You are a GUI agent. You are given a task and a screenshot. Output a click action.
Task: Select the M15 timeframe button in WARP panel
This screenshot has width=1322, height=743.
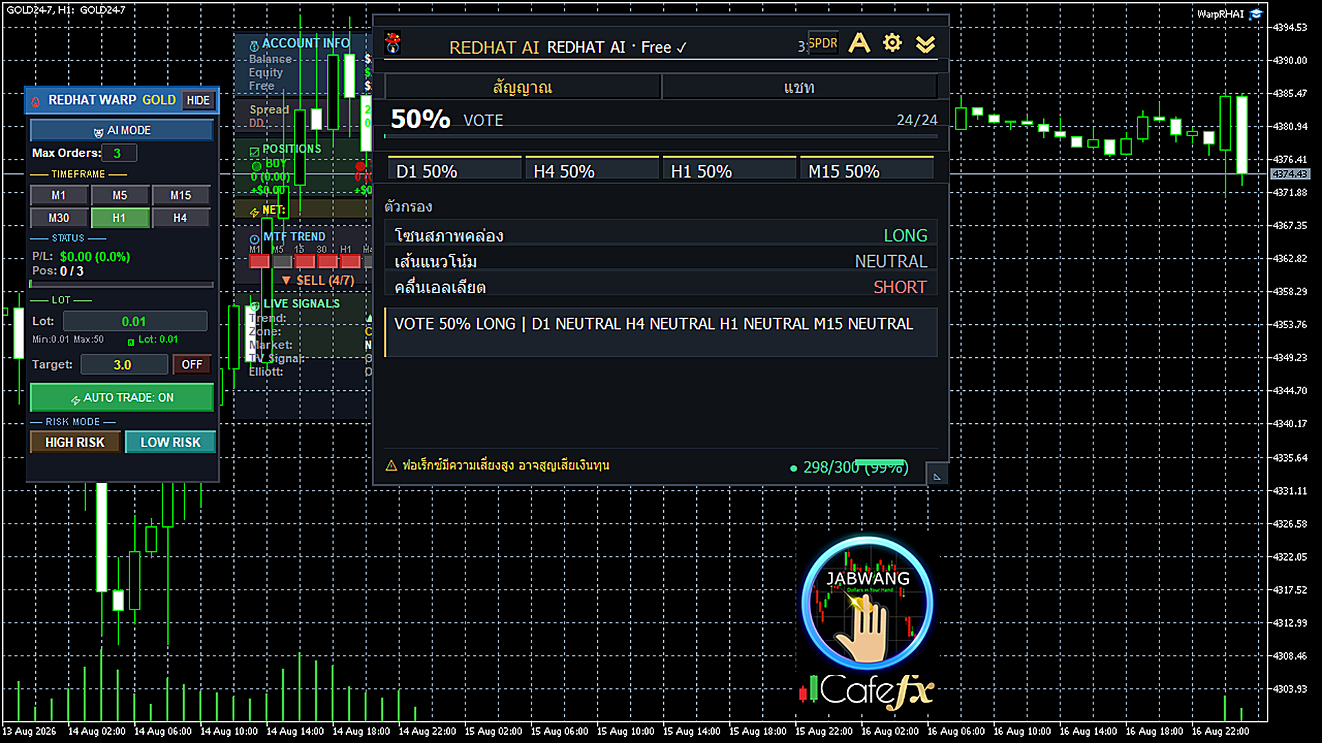(x=181, y=195)
